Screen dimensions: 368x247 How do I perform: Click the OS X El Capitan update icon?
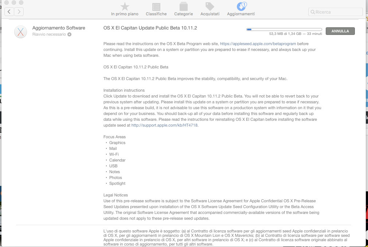click(x=20, y=32)
